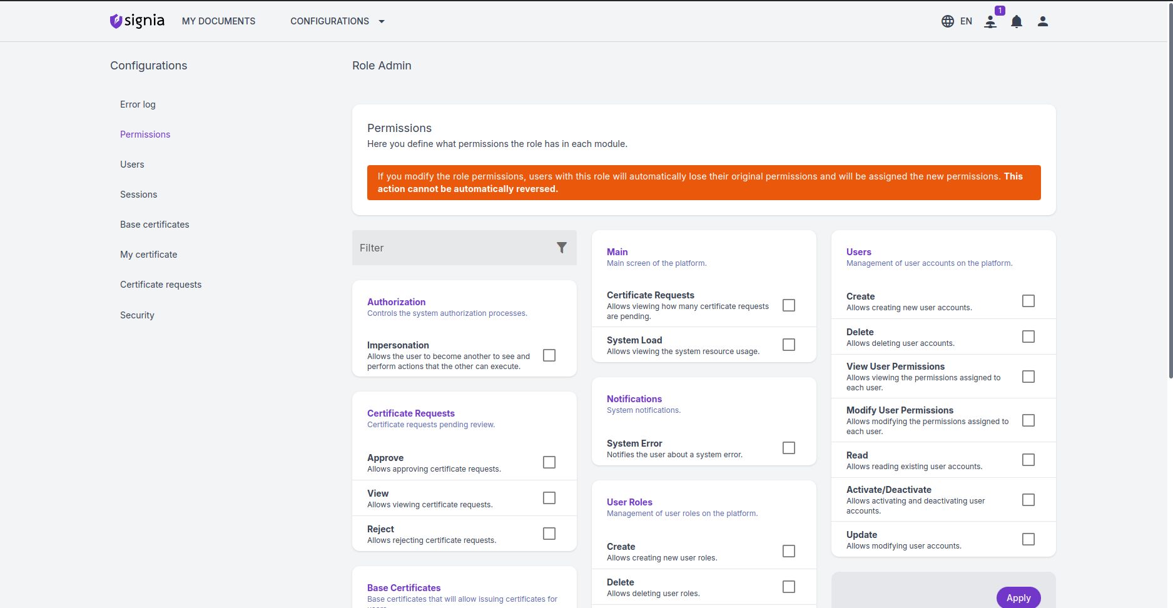This screenshot has height=608, width=1173.
Task: Check the System Load permission box
Action: coord(788,345)
